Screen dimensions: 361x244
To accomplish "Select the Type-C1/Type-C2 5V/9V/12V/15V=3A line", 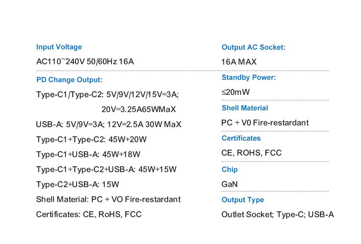I will pyautogui.click(x=107, y=95).
